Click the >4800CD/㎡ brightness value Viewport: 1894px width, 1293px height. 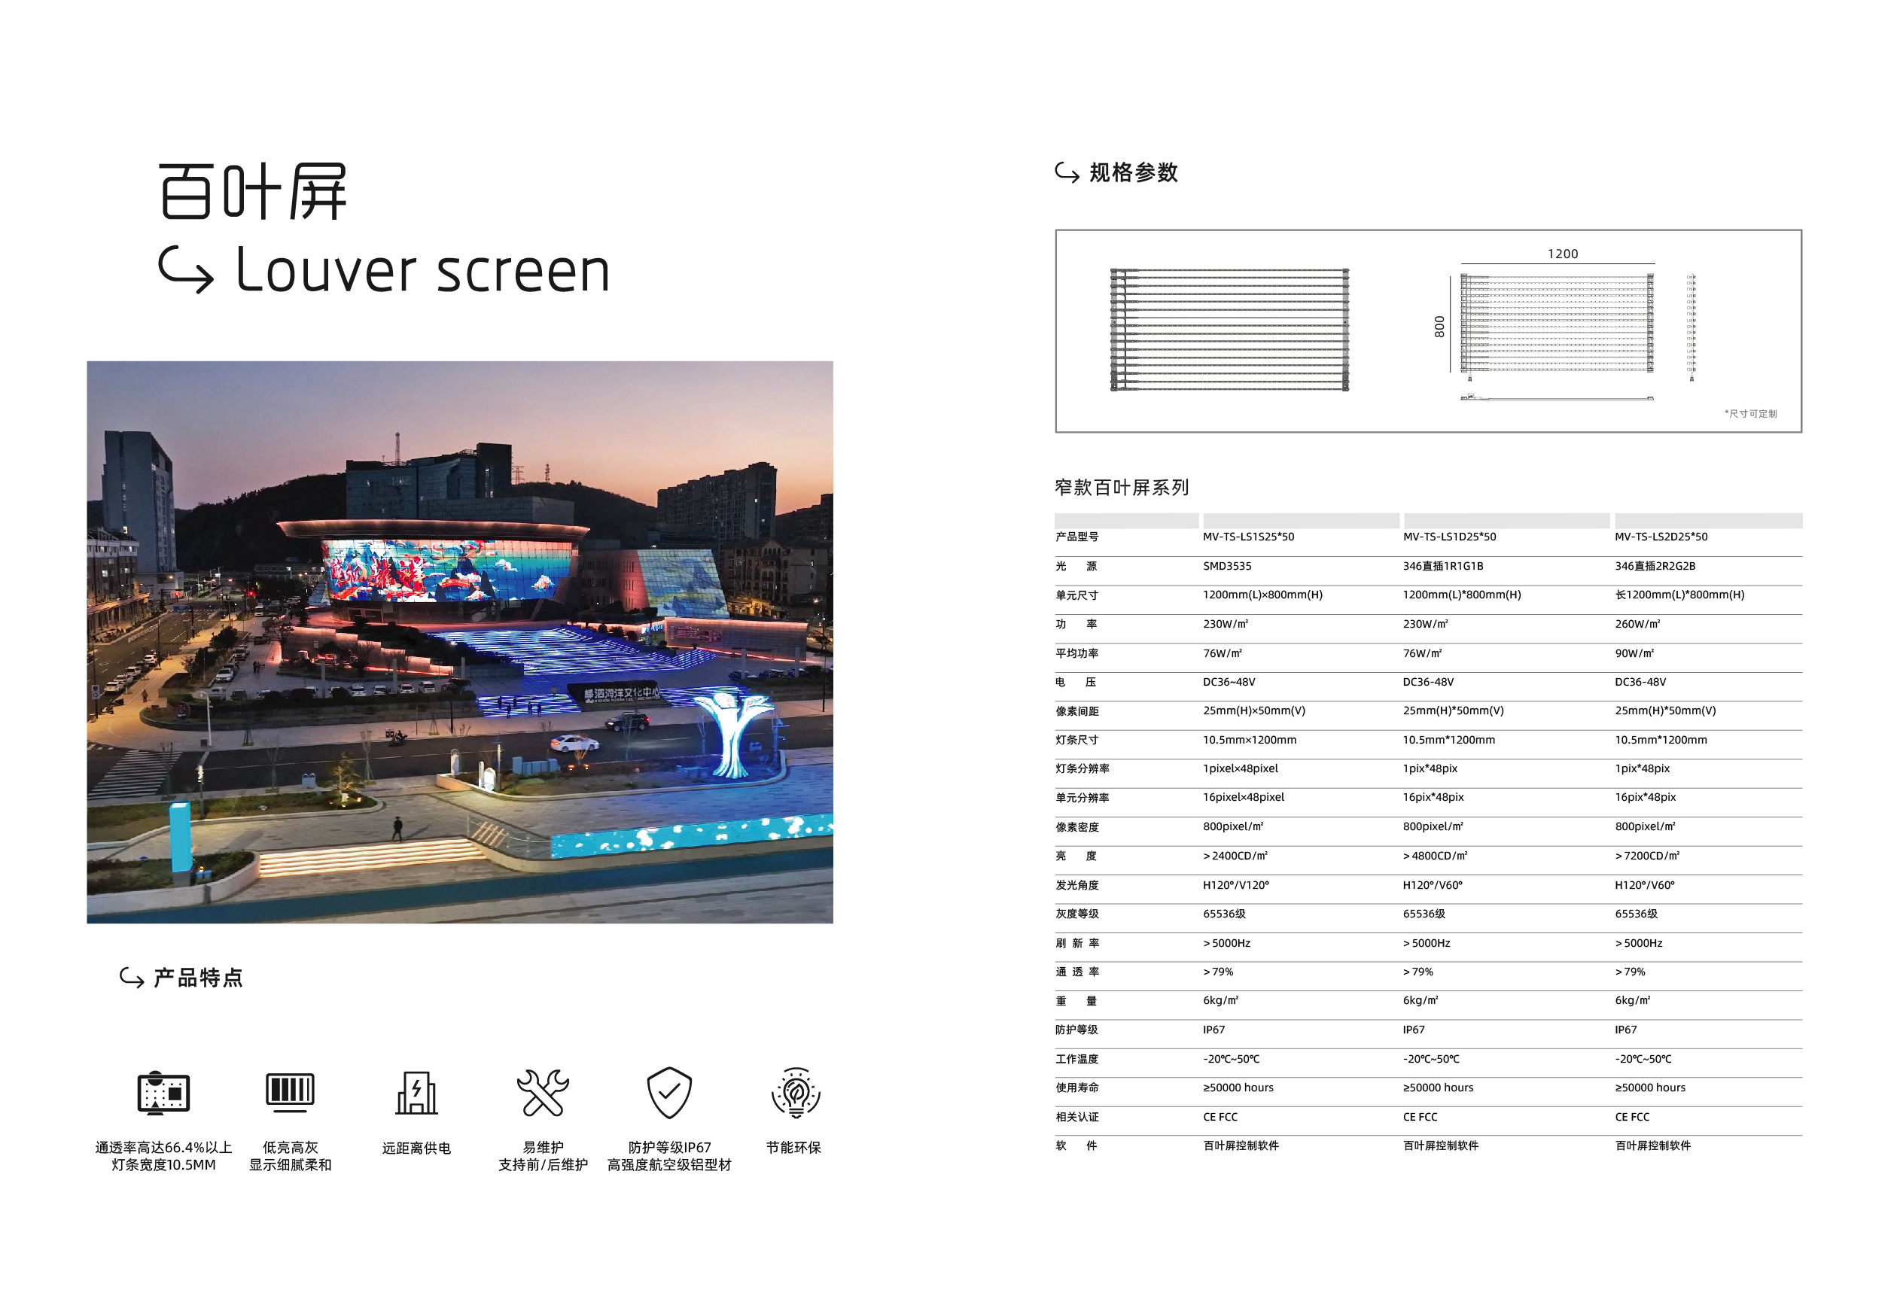(x=1434, y=856)
